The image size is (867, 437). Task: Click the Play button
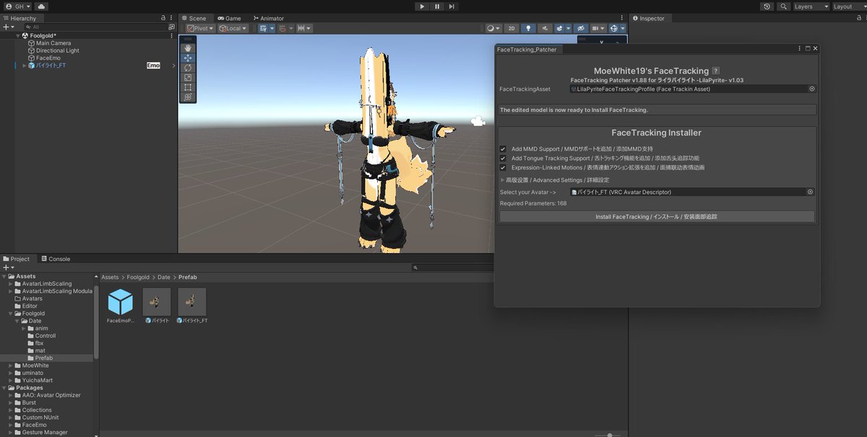[422, 6]
